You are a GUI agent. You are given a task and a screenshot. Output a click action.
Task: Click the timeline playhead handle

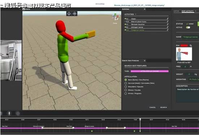[140, 120]
